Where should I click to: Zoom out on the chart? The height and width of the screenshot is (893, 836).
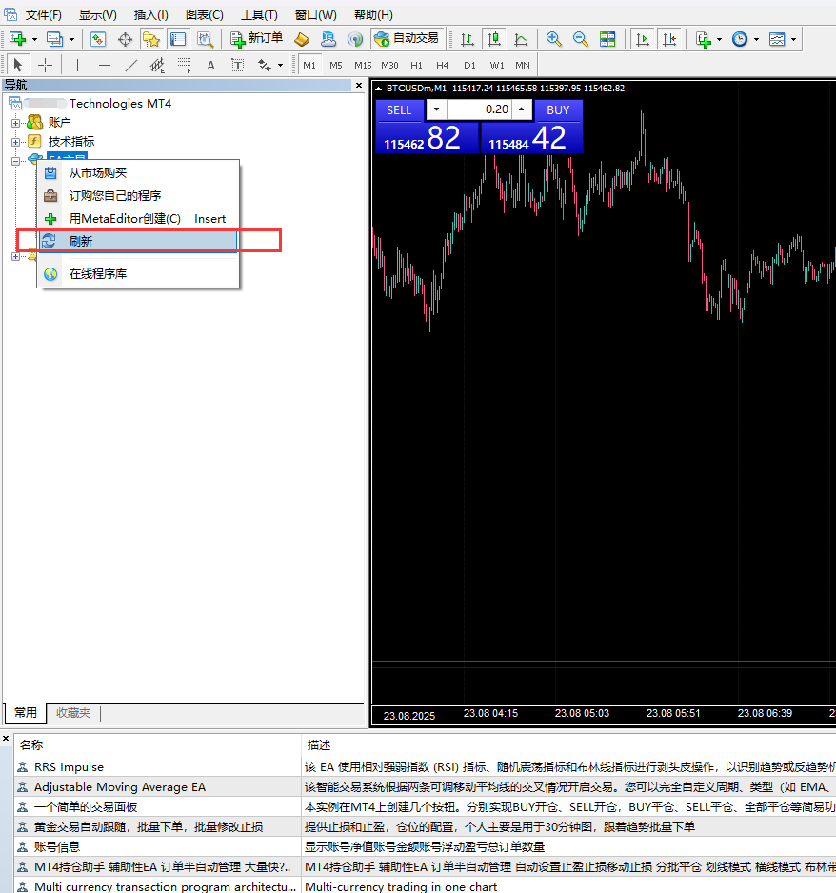click(x=581, y=39)
